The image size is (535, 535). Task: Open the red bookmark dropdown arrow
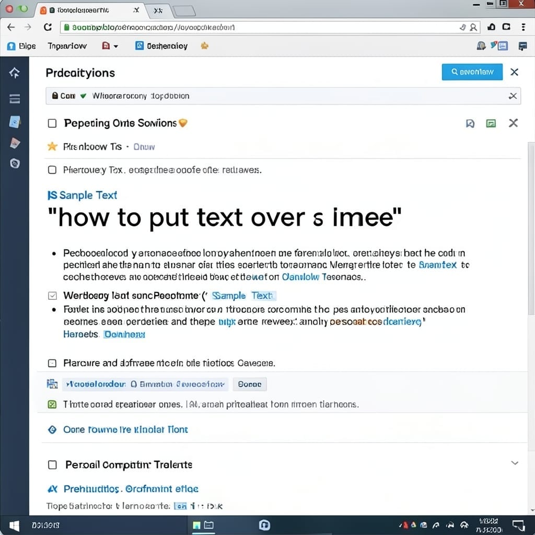[115, 46]
